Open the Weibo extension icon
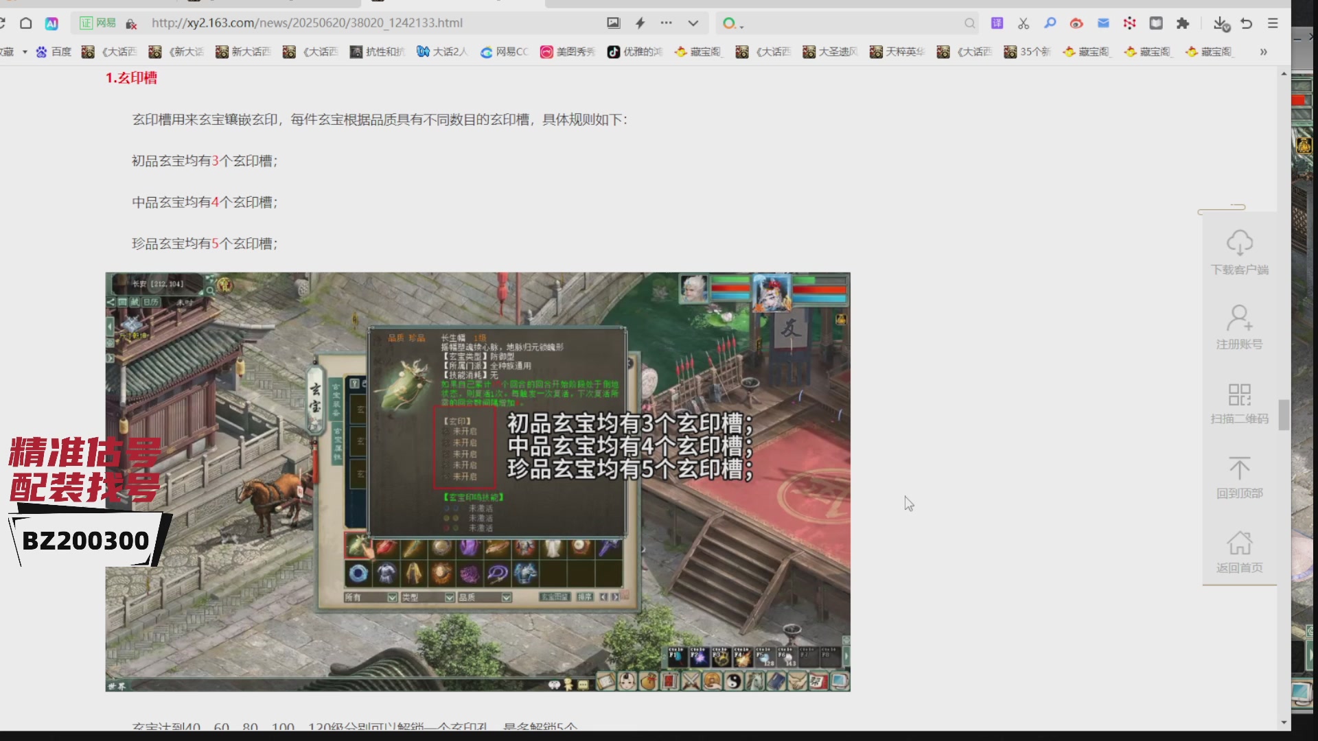Screen dimensions: 1318x741 (x=1076, y=23)
